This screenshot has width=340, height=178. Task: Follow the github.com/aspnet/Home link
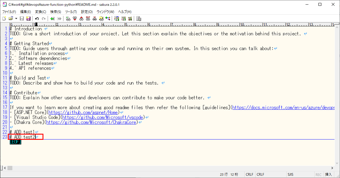[83, 112]
